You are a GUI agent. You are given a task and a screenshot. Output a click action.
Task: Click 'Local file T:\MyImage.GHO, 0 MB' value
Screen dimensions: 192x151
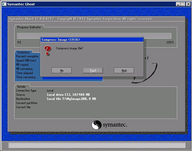coord(72,99)
